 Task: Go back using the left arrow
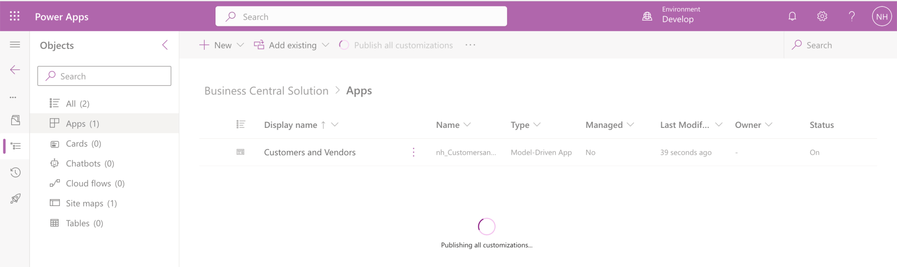(x=15, y=70)
